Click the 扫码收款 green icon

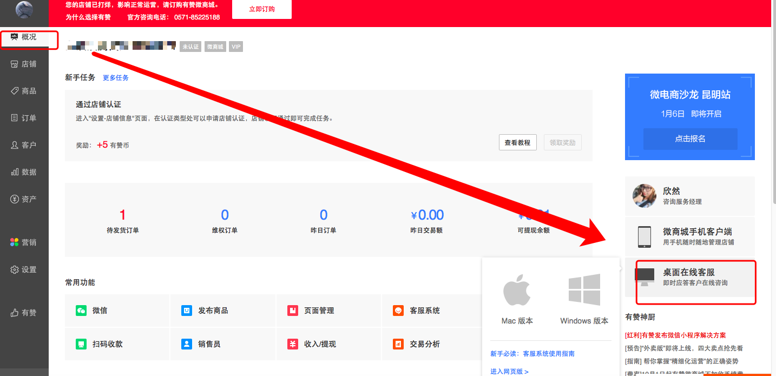(x=81, y=344)
